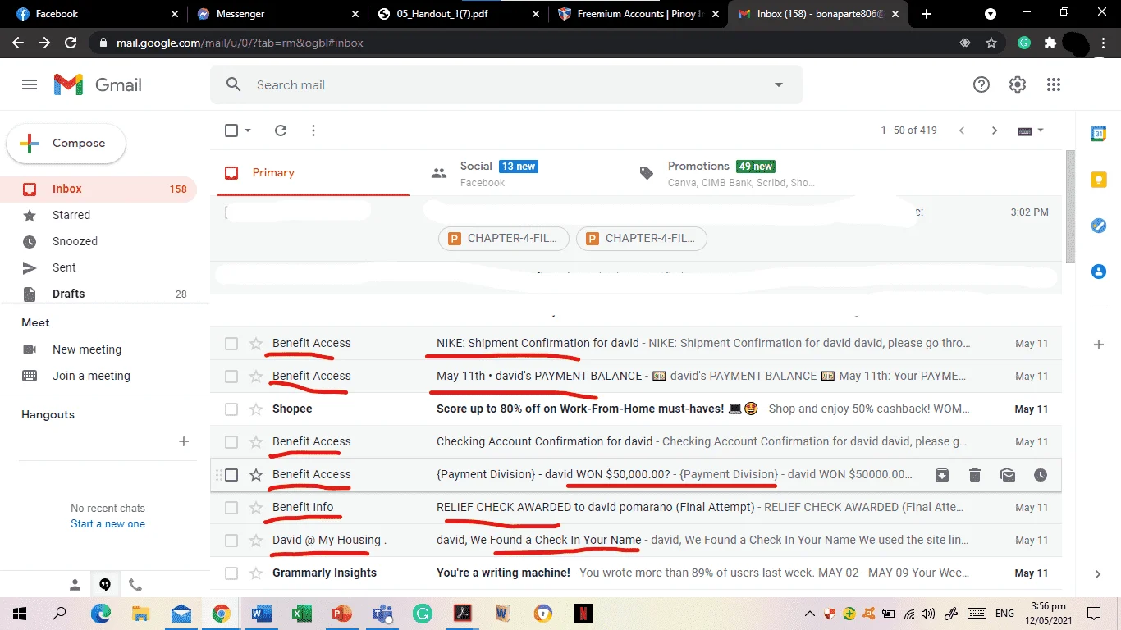Mark WON $50,000.00 email as unread
Image resolution: width=1121 pixels, height=630 pixels.
tap(1008, 475)
